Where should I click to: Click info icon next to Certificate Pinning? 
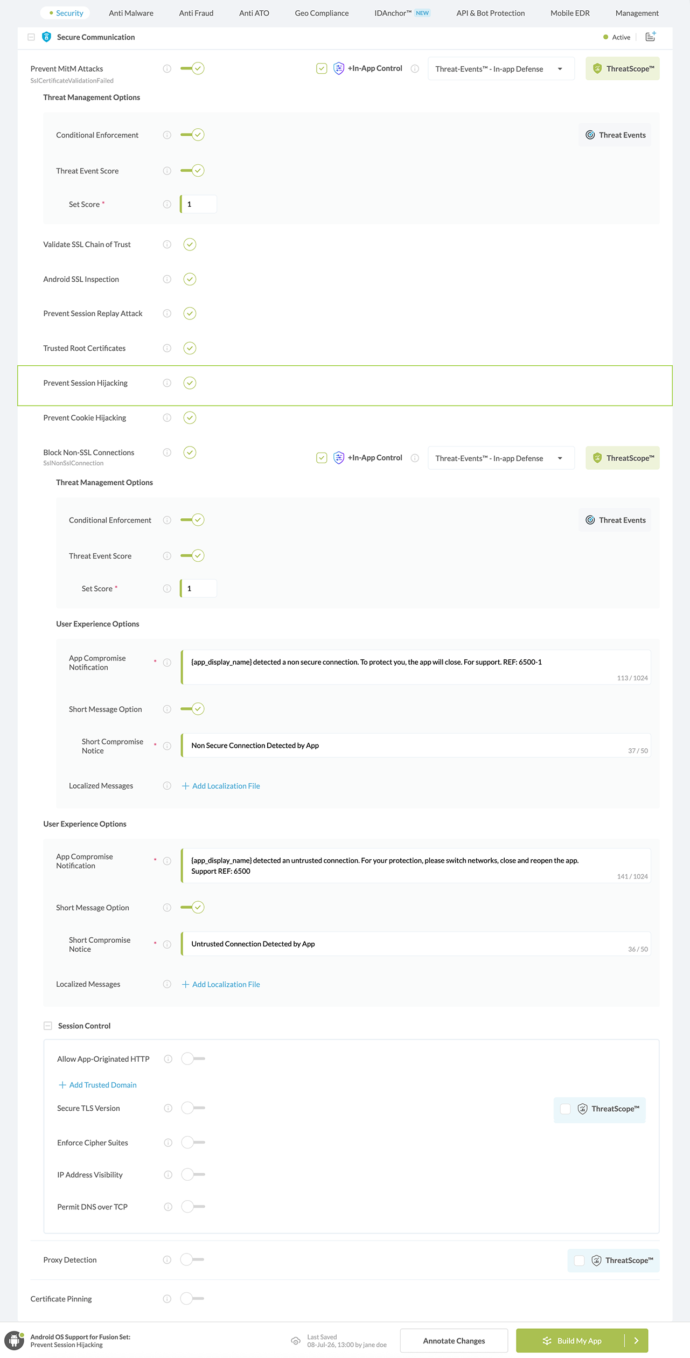tap(167, 1299)
